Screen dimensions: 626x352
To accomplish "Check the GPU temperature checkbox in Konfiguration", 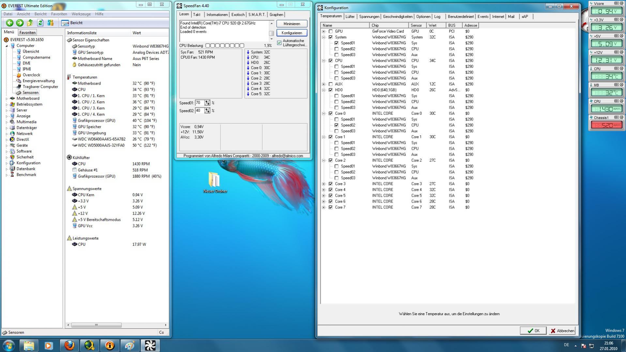I will [x=330, y=31].
